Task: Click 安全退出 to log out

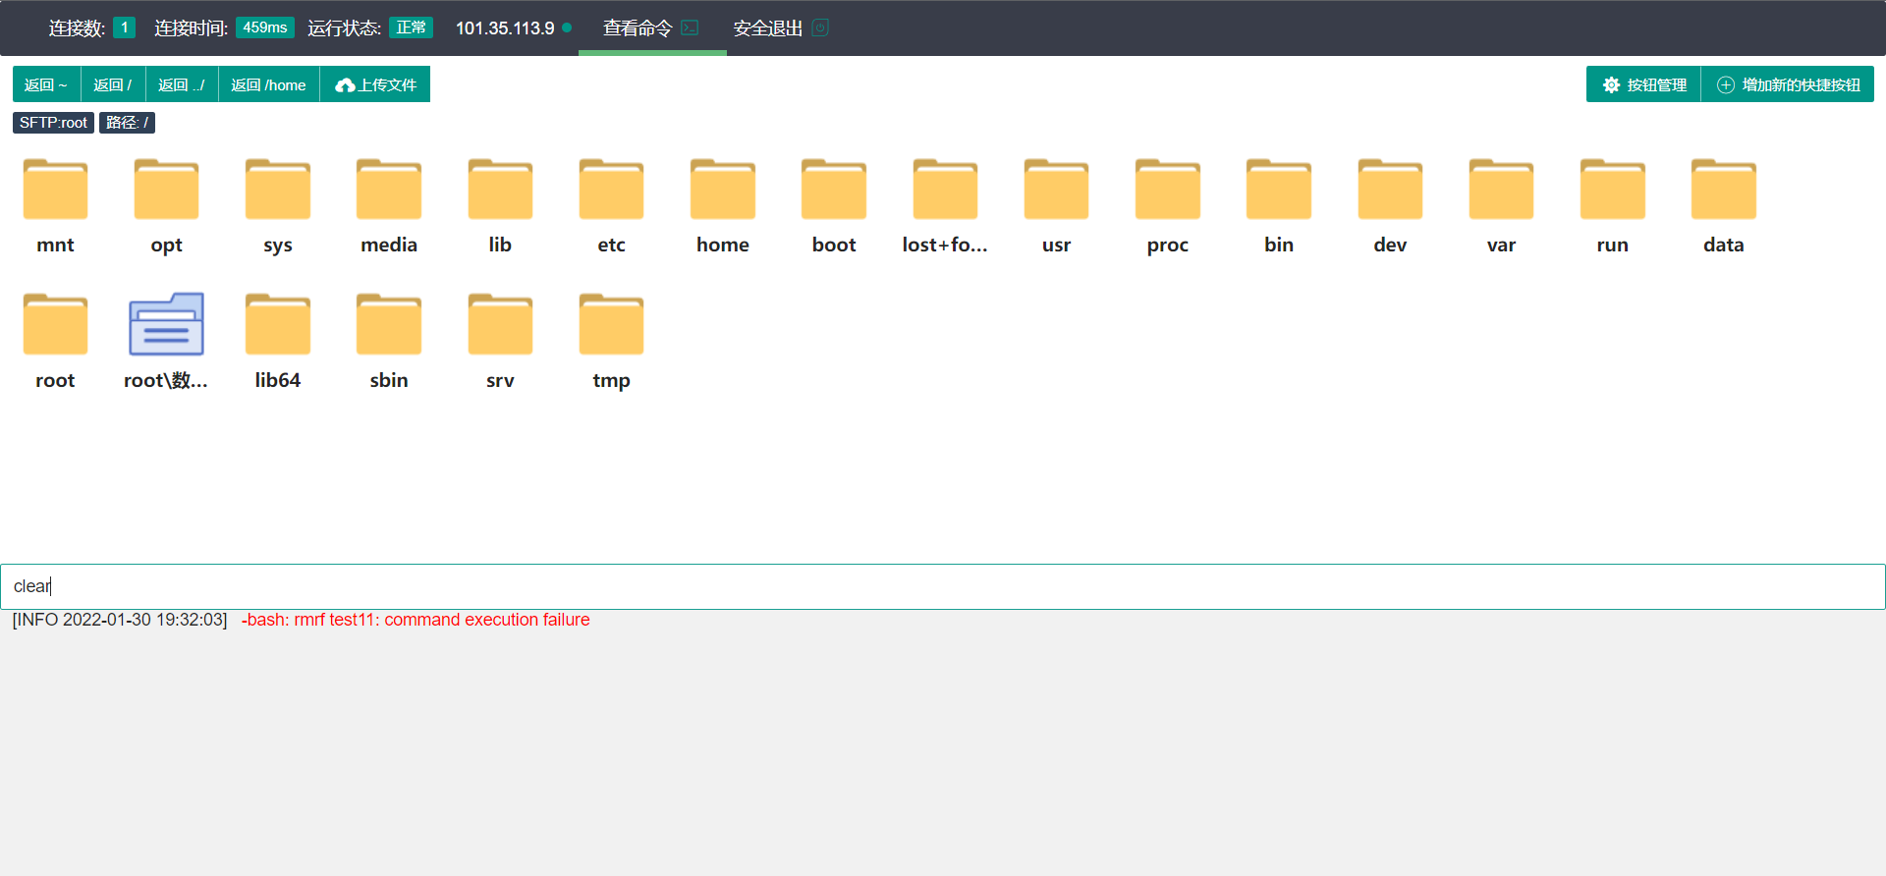Action: [781, 27]
